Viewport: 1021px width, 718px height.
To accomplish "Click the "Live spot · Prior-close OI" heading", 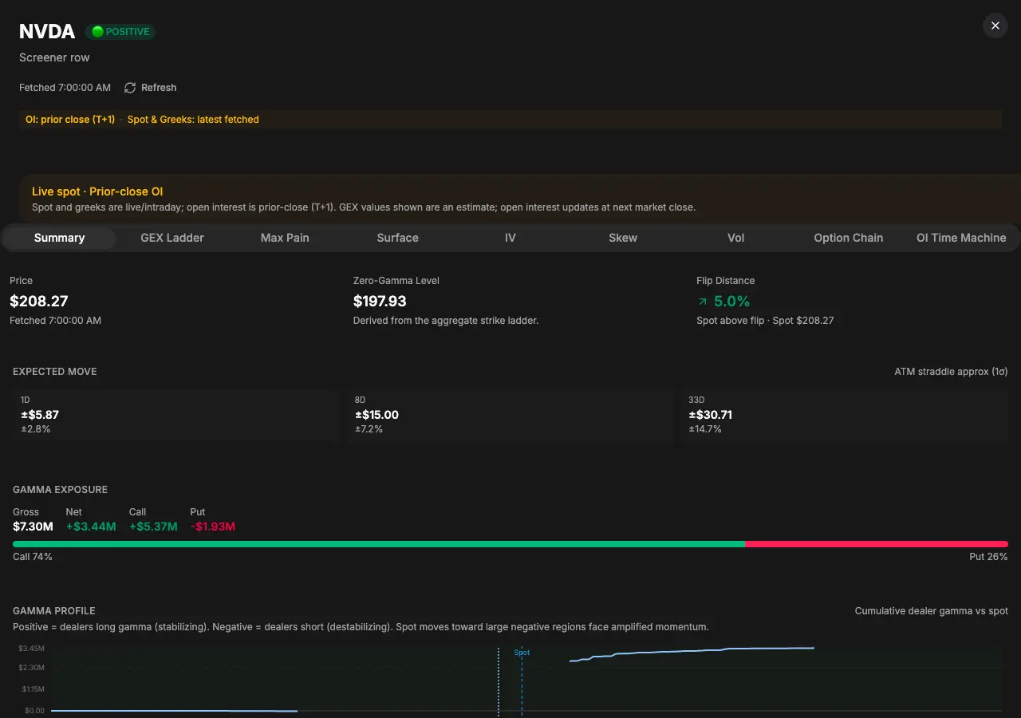I will [x=97, y=191].
